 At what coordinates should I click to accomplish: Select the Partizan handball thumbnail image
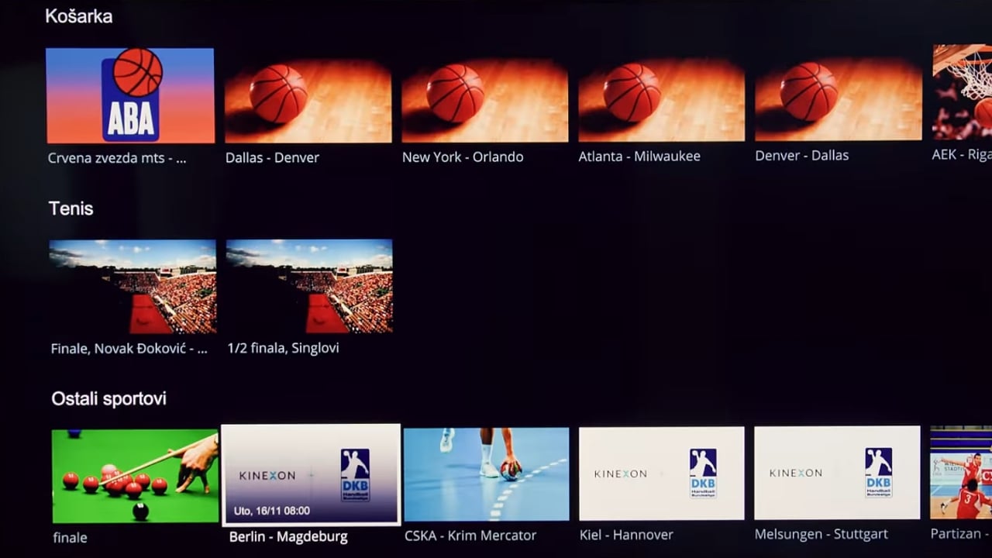[961, 472]
